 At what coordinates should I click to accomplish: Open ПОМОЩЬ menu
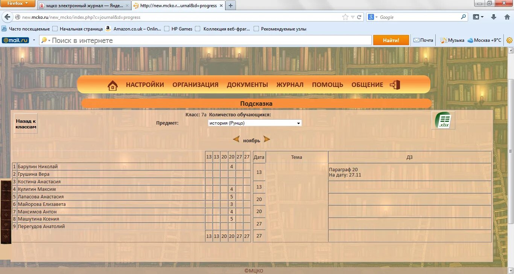327,85
